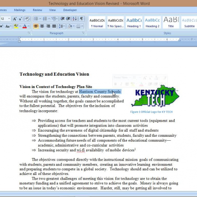Image resolution: width=197 pixels, height=197 pixels.
Task: Increase the paragraph indent
Action: point(68,19)
